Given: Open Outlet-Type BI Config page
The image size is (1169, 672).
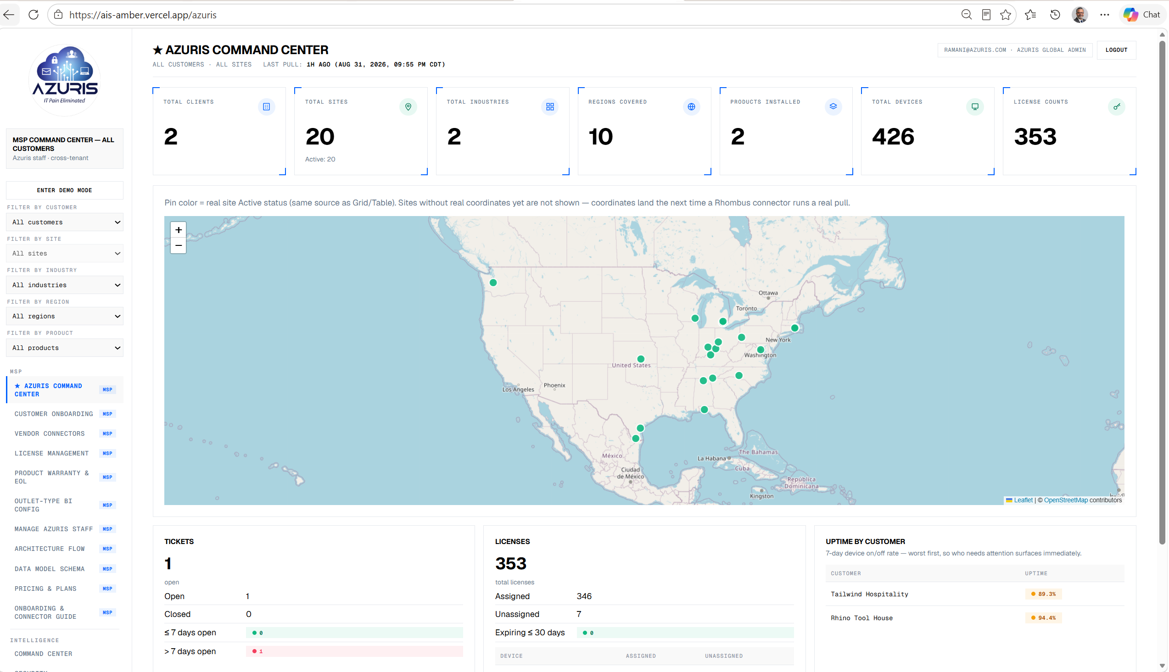Looking at the screenshot, I should [x=65, y=505].
